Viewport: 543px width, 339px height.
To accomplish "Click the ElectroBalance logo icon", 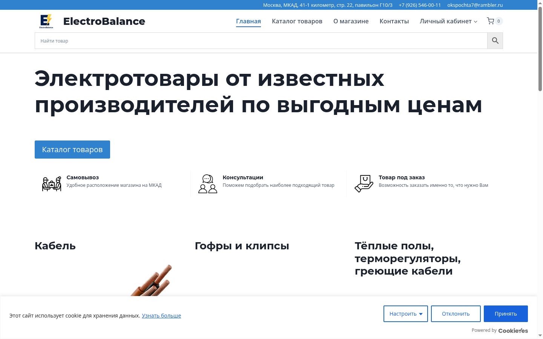I will tap(46, 21).
